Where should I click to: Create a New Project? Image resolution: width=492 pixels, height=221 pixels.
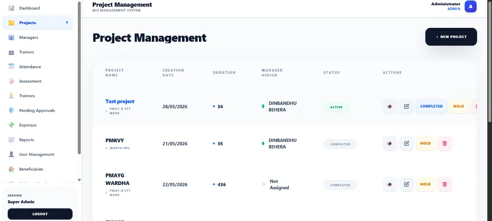point(451,37)
